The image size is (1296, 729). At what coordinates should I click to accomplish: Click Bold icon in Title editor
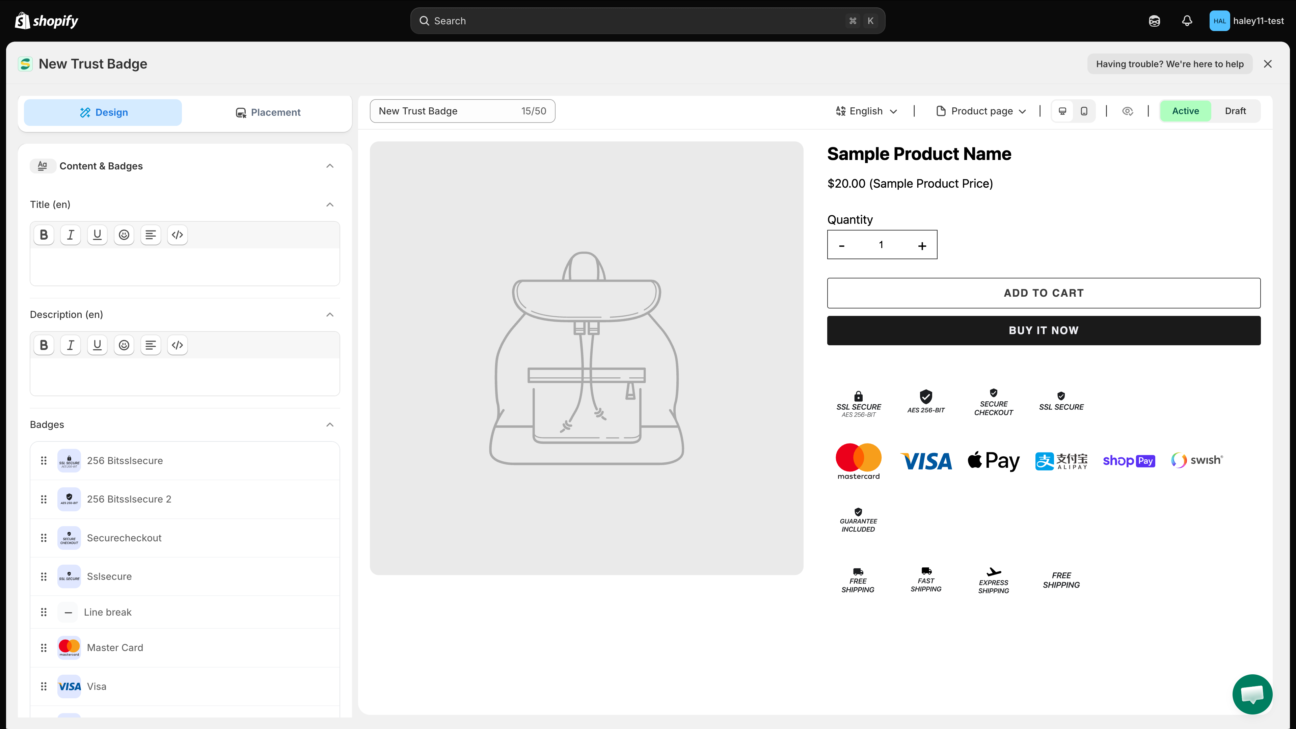tap(44, 235)
